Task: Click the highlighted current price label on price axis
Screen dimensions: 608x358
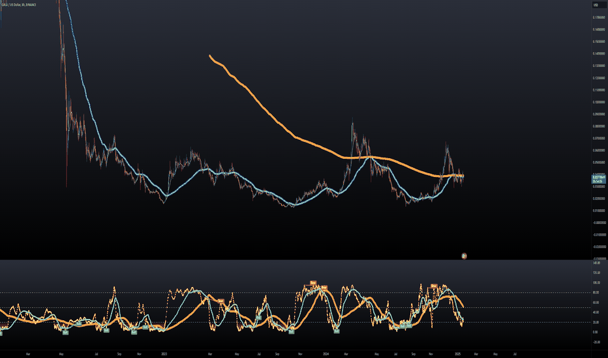Action: coord(599,179)
